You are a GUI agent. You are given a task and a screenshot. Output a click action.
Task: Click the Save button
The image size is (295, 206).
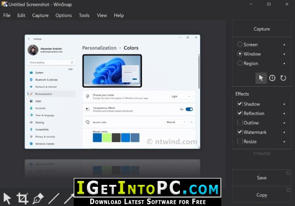261,178
